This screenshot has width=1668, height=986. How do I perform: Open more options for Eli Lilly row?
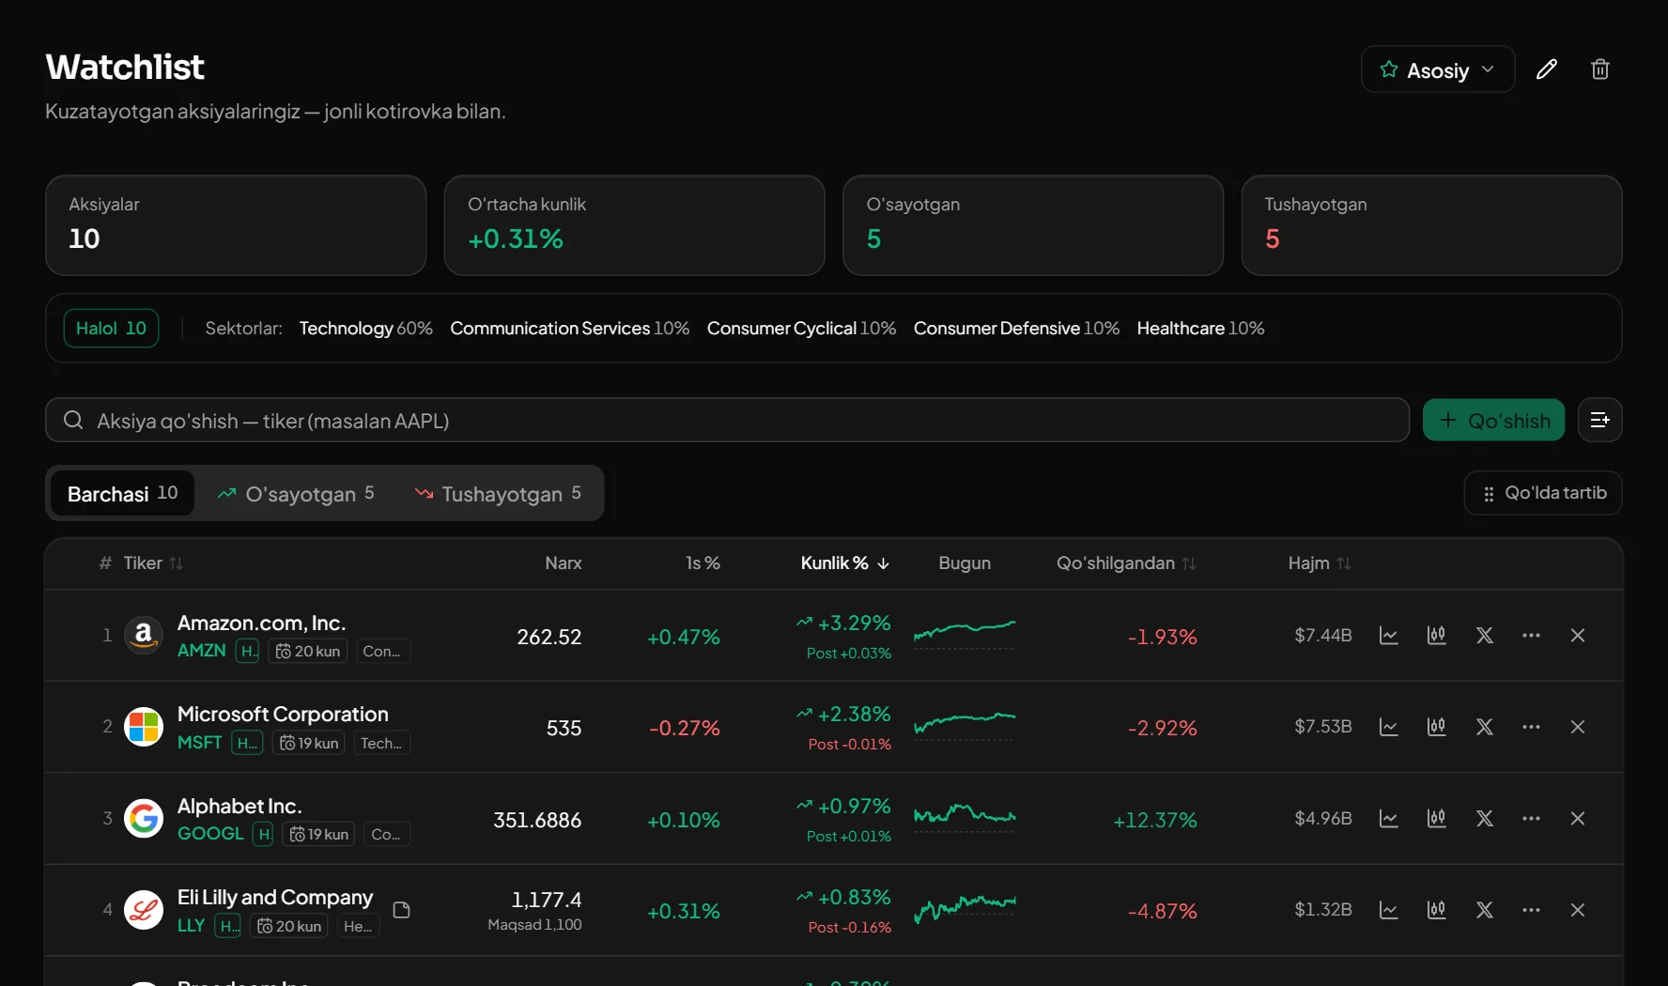[1532, 910]
